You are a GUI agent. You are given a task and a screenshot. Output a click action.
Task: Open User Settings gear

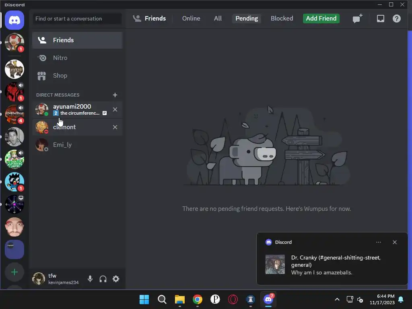(x=116, y=279)
